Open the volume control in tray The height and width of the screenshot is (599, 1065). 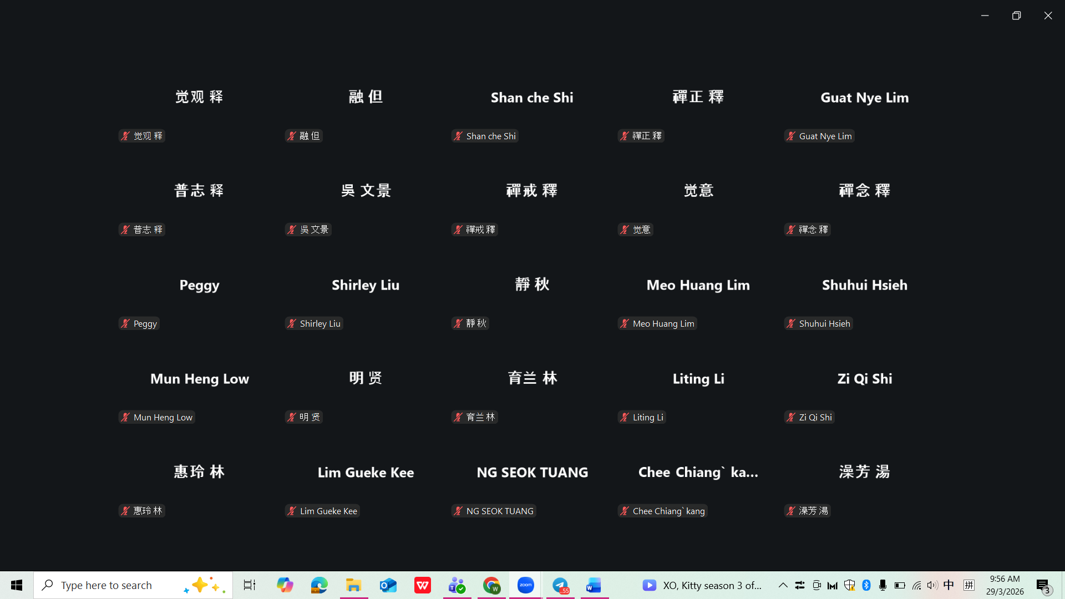click(x=932, y=585)
